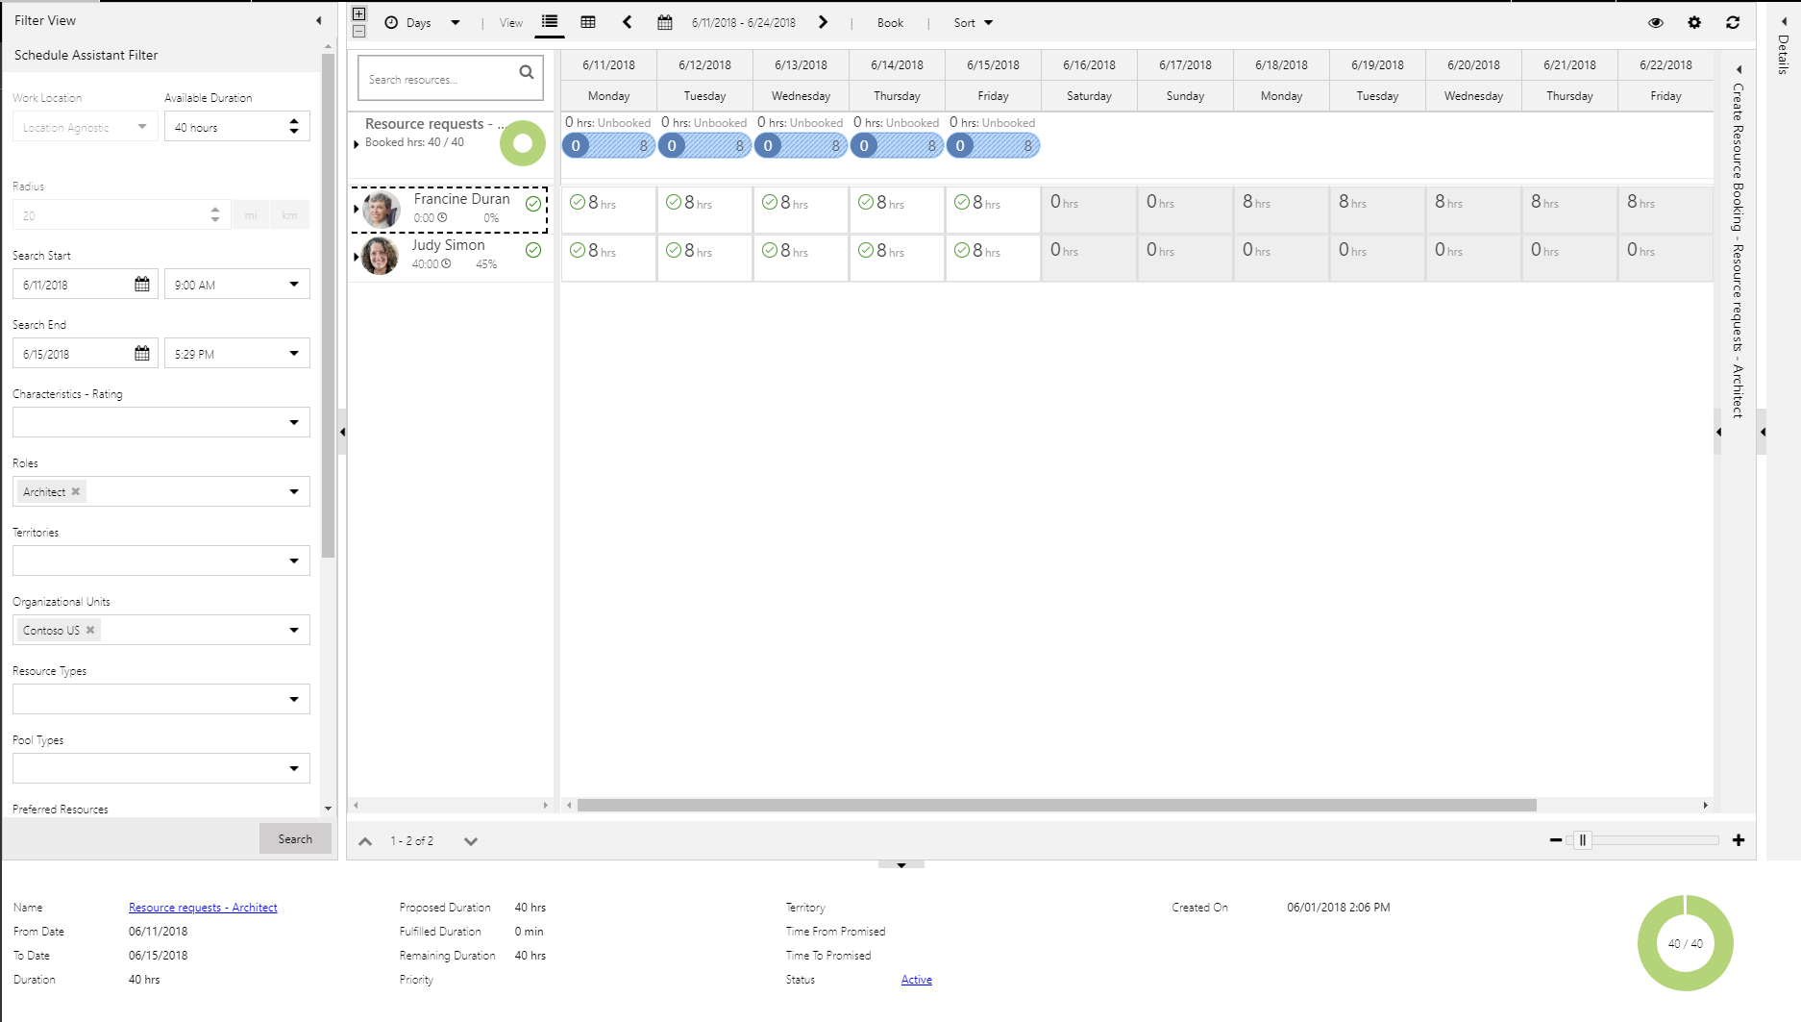Screen dimensions: 1801x1022
Task: Go to previous date range arrow
Action: [628, 22]
